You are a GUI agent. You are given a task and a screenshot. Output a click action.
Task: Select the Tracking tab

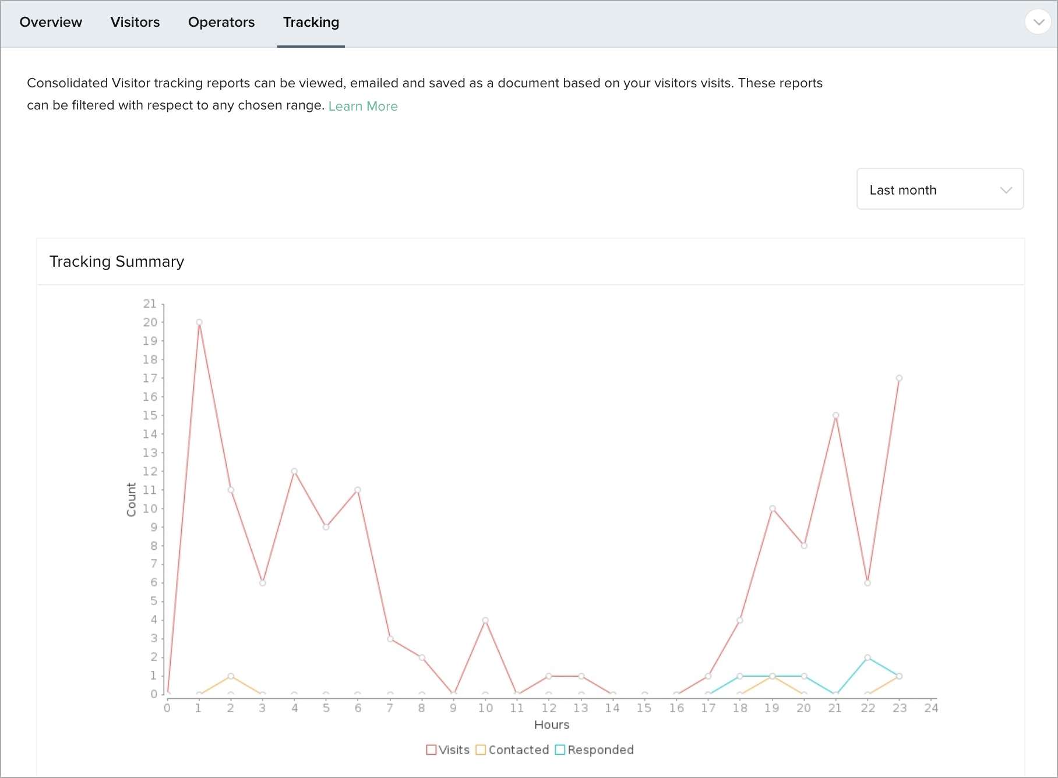point(311,23)
